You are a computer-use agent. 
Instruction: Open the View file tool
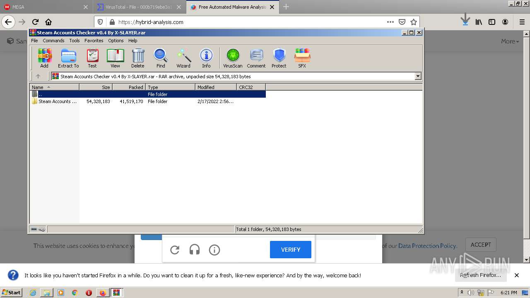(x=115, y=58)
